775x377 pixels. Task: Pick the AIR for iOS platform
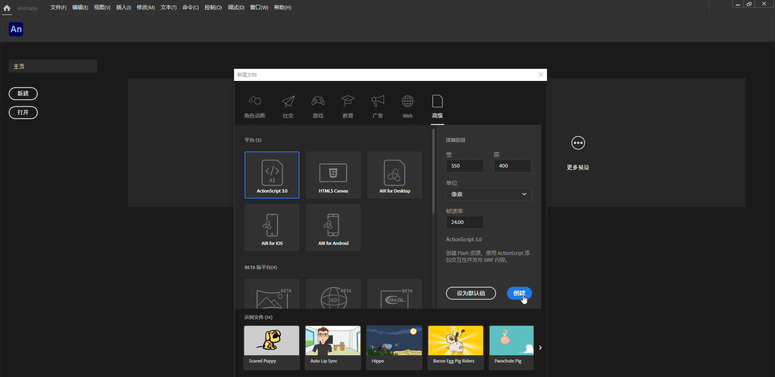coord(272,227)
